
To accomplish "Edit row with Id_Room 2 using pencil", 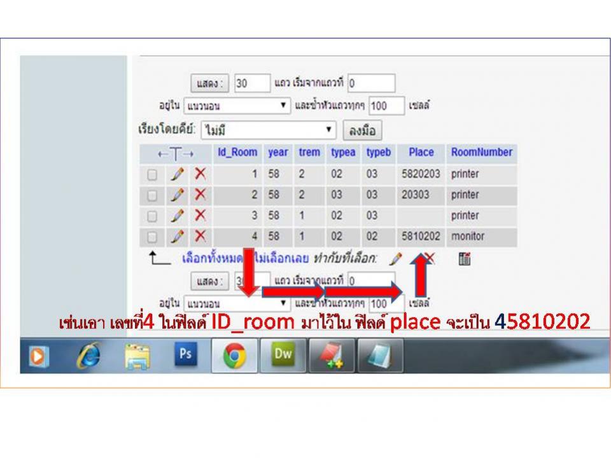I will (178, 195).
